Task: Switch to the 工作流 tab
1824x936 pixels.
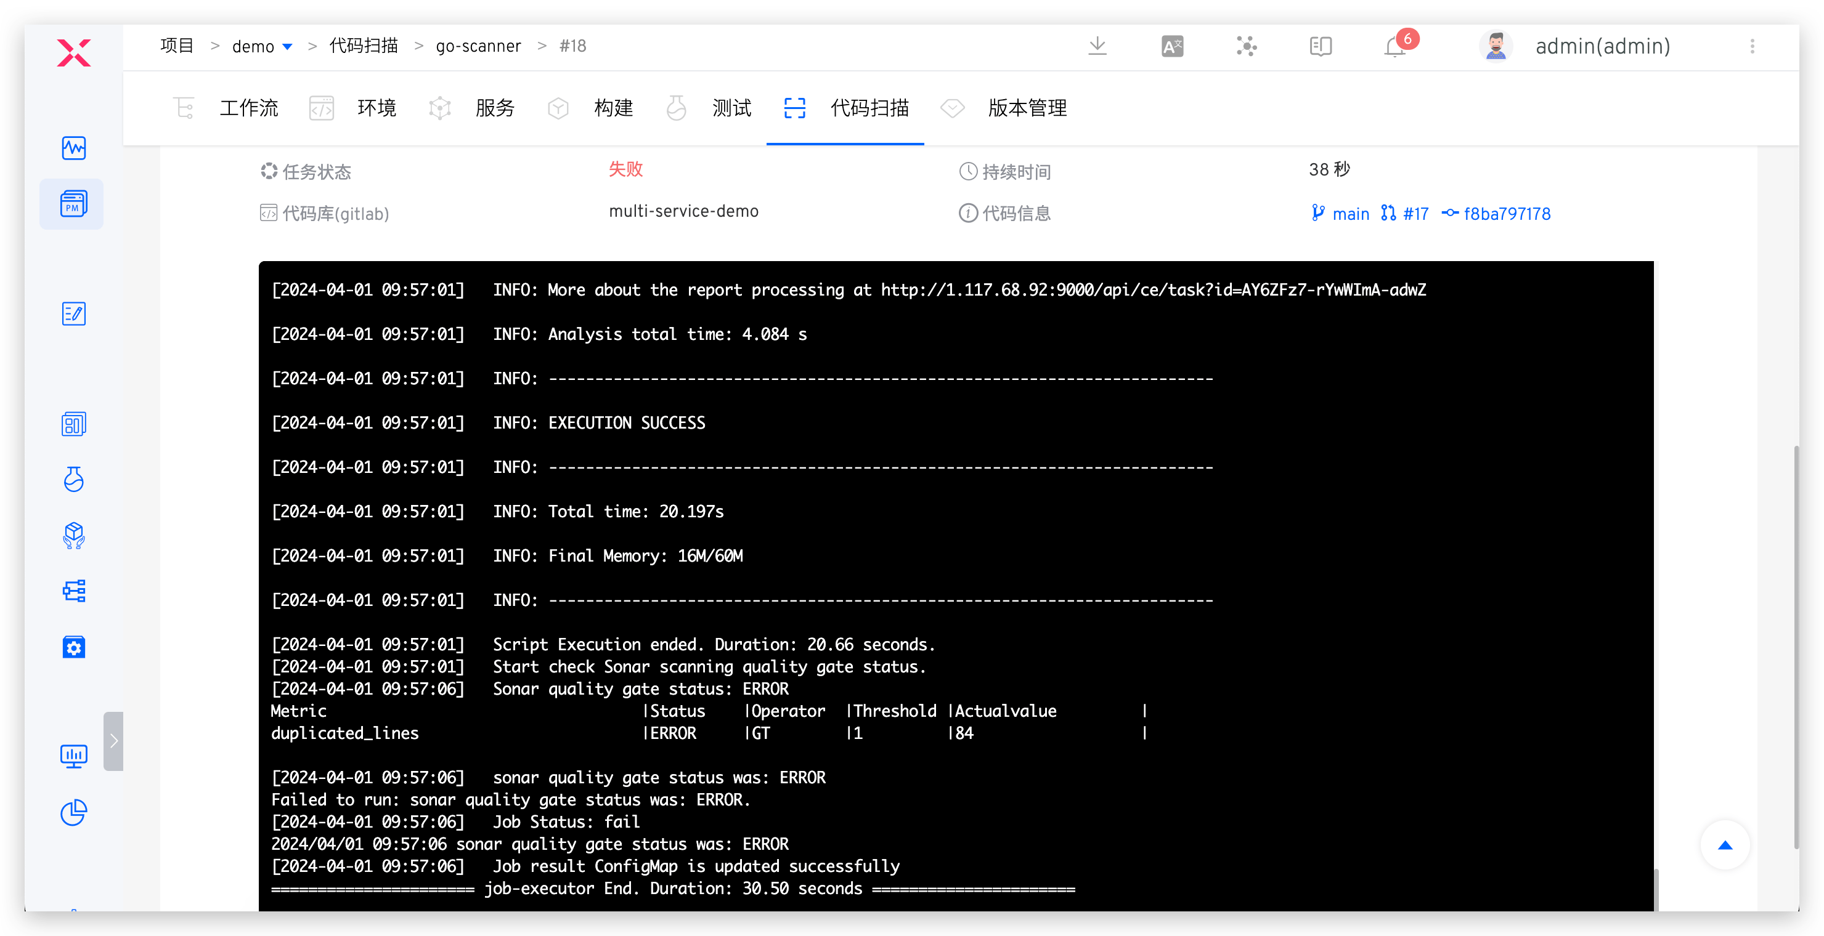Action: (248, 108)
